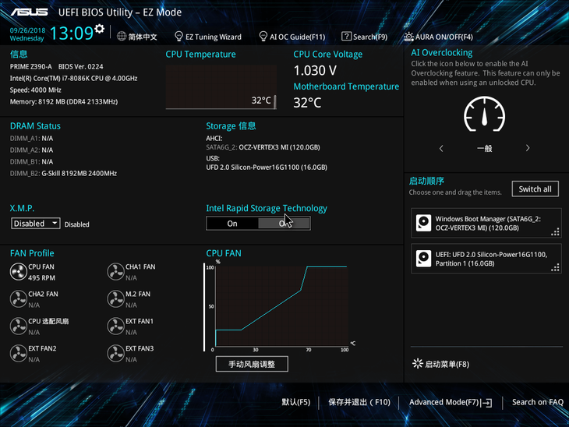The width and height of the screenshot is (569, 427).
Task: Click the CPU Temperature graph bar
Action: (274, 101)
